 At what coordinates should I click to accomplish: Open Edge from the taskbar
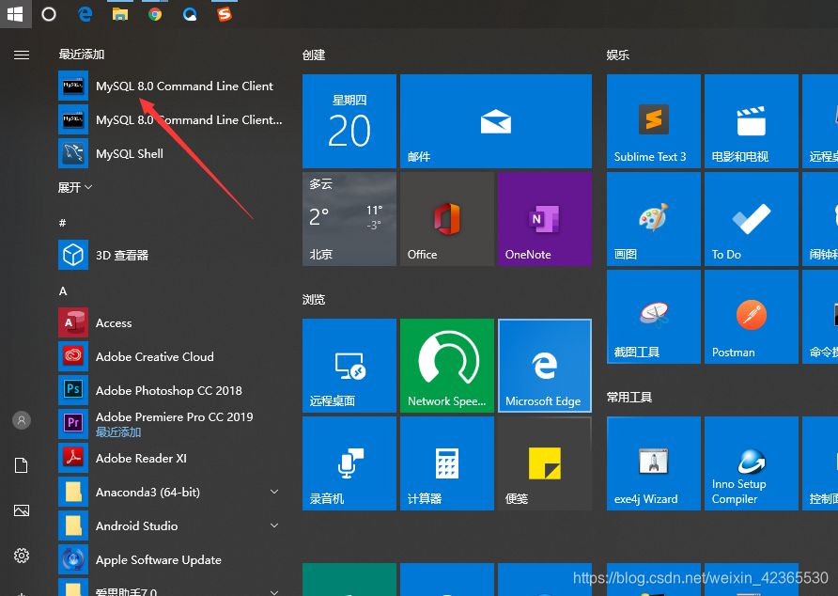pos(85,14)
